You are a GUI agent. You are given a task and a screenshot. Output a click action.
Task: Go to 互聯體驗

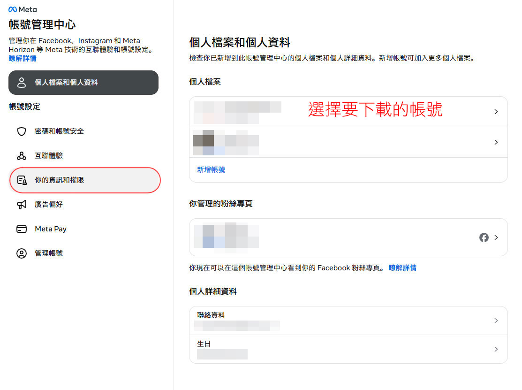tap(83, 155)
